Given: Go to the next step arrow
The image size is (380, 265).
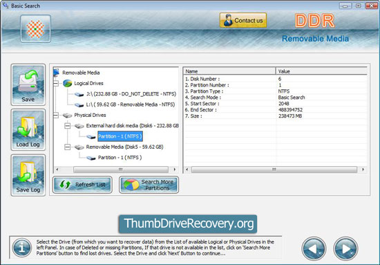Looking at the screenshot, I should (345, 249).
